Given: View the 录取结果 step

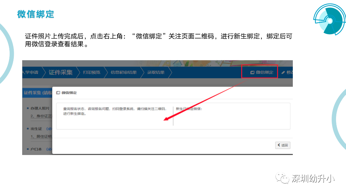Looking at the screenshot, I should click(x=156, y=72).
